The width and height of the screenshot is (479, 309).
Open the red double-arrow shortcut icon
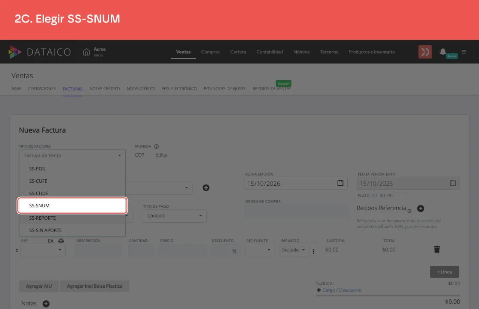click(425, 52)
